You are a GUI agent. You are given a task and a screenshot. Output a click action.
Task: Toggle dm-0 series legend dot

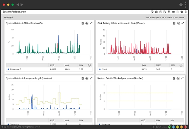[100, 69]
